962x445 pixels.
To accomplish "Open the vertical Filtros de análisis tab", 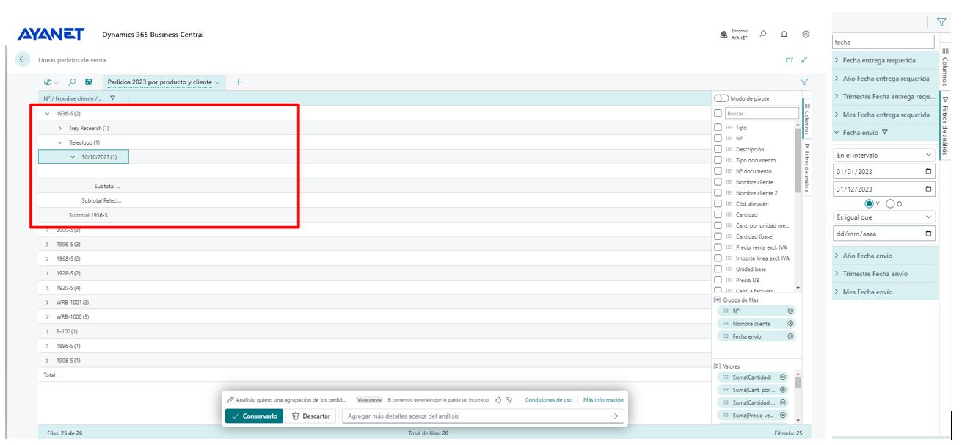I will (806, 167).
